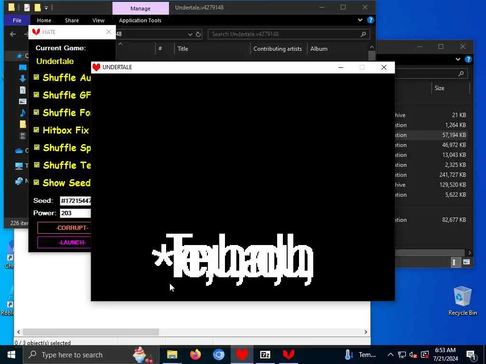Sort by the Title column header
Viewport: 486px width, 364px height.
click(183, 49)
